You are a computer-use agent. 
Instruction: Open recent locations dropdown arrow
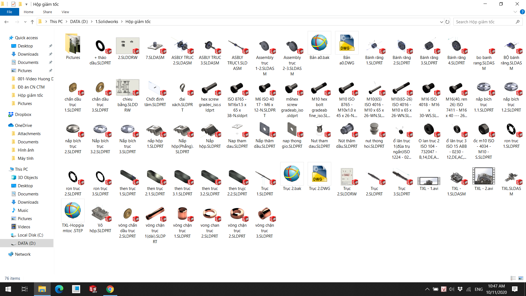click(25, 22)
